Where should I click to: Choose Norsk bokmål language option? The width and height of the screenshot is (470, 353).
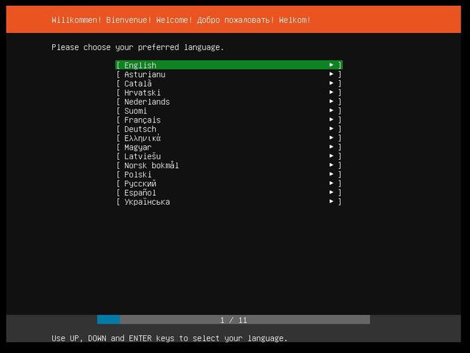(229, 165)
